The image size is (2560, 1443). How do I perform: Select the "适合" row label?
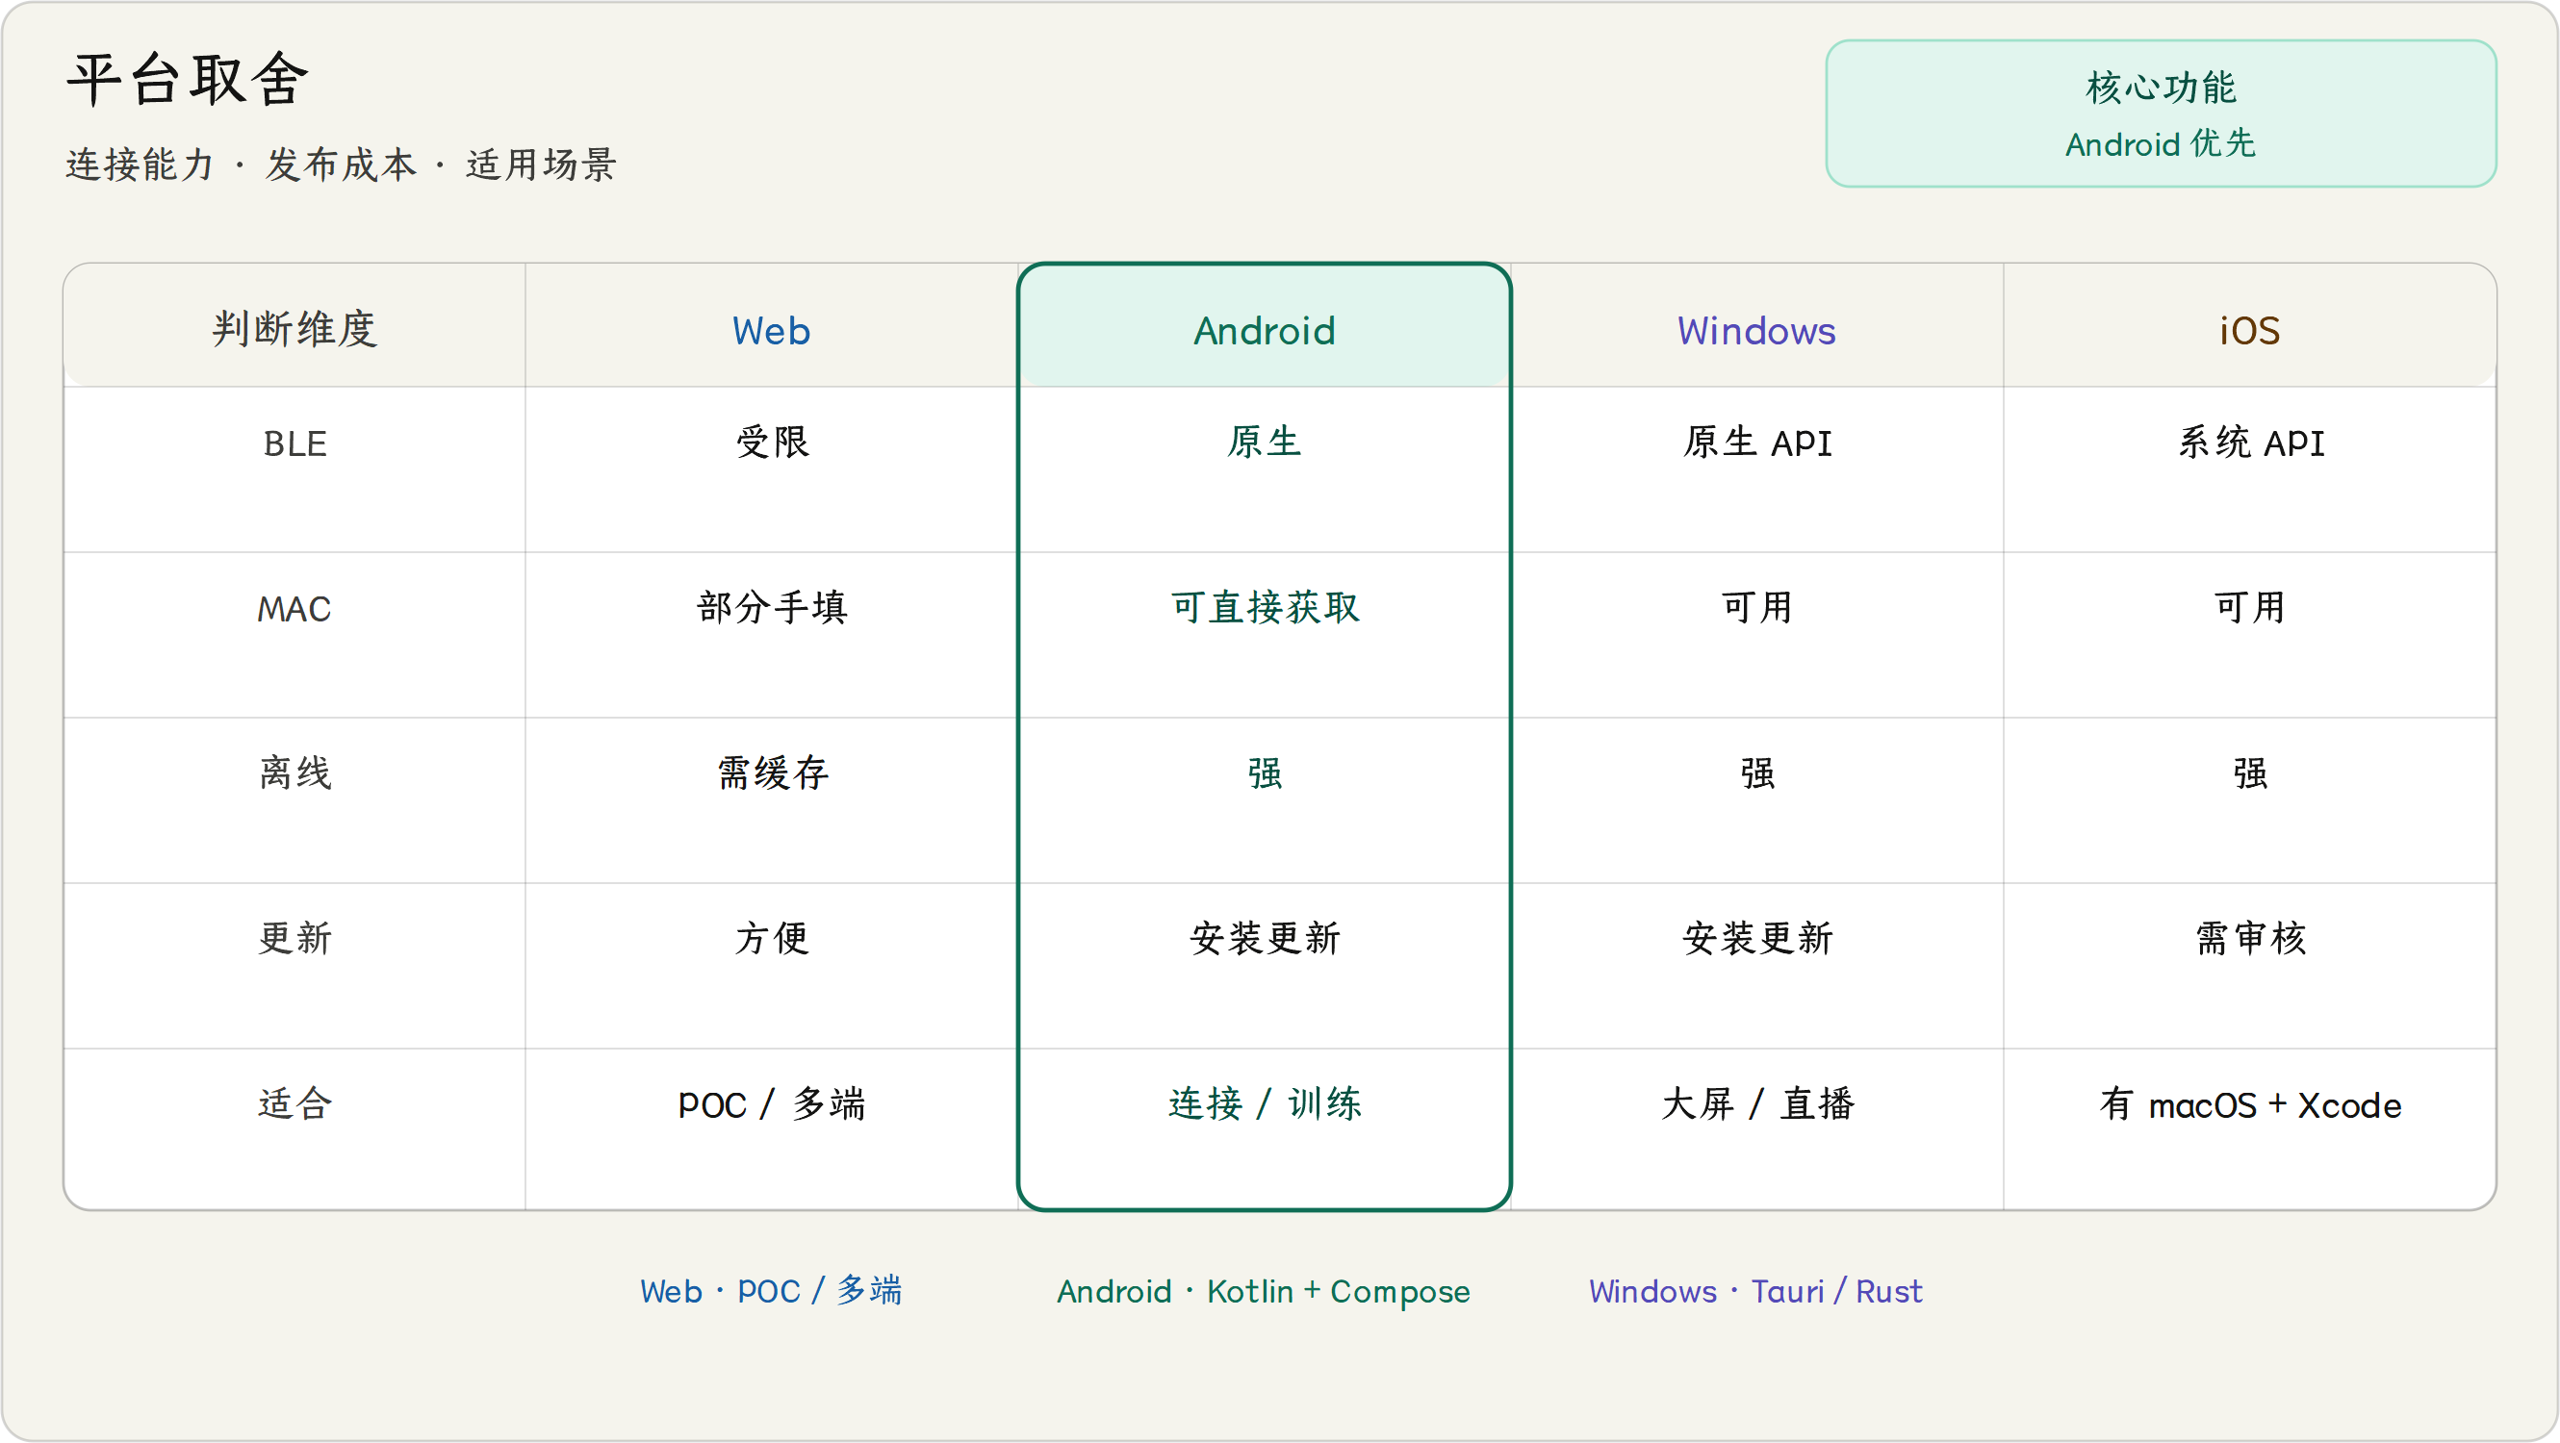[295, 1103]
